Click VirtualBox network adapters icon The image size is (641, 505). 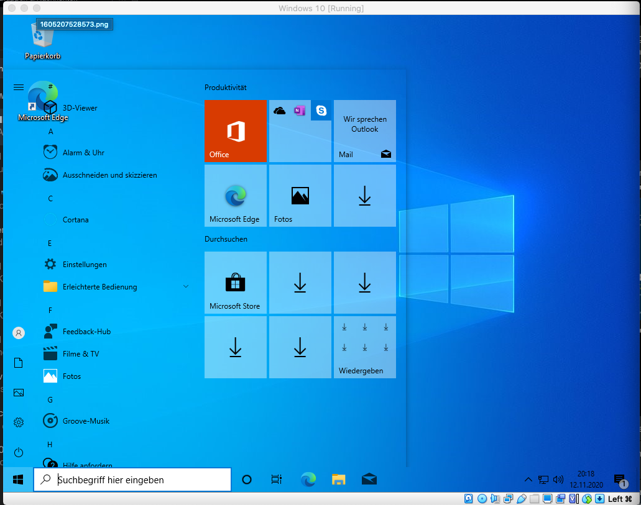508,499
